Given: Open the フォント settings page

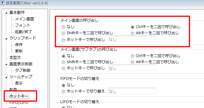Looking at the screenshot, I should pos(23,25).
